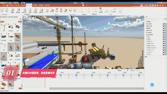
Task: Open the text-to-speech (文字转语音) tool
Action: 101,10
